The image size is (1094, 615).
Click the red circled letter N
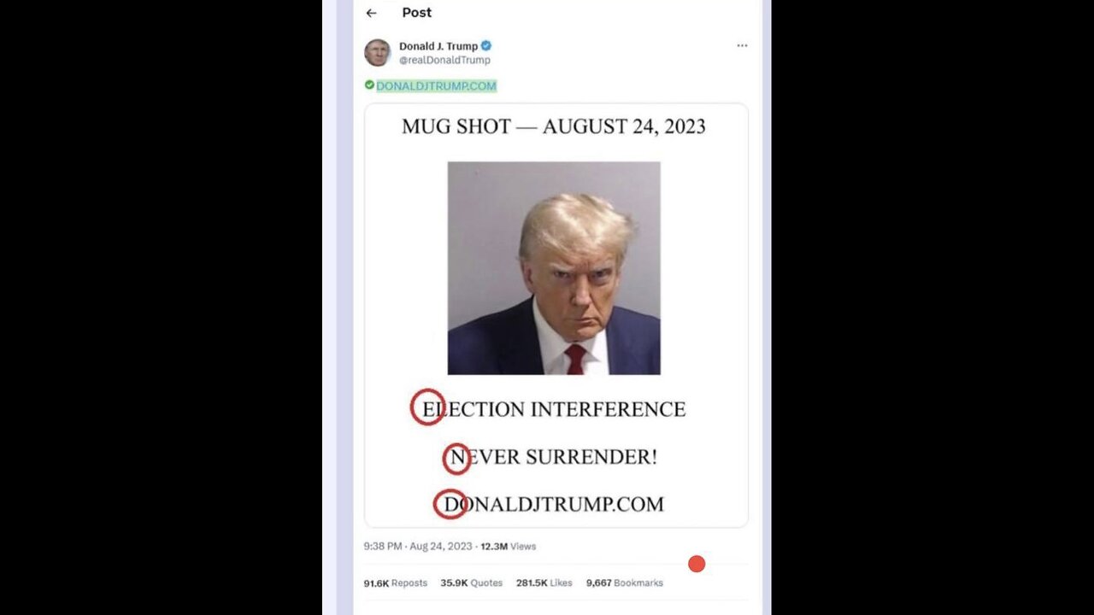point(457,459)
